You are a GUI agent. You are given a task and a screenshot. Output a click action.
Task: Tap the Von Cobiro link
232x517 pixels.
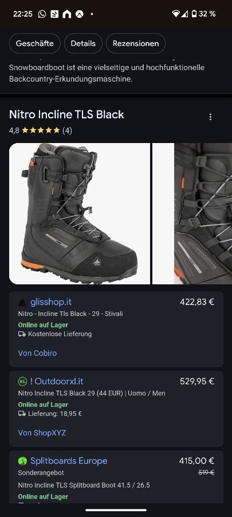point(37,353)
